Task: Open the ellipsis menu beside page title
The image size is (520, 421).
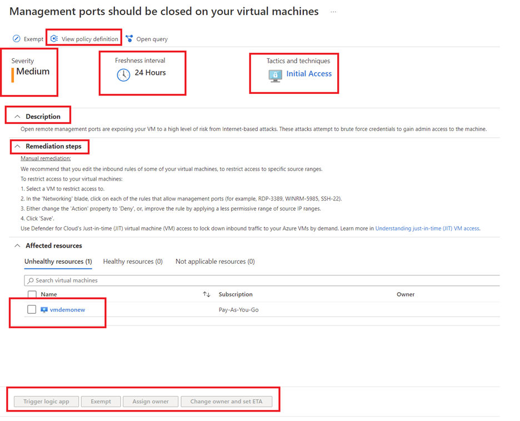Action: (333, 12)
